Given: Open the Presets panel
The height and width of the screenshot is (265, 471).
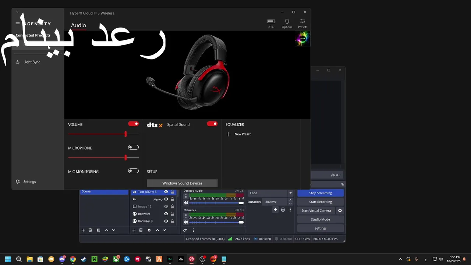Looking at the screenshot, I should (x=302, y=24).
